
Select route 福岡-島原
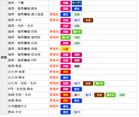[15, 66]
